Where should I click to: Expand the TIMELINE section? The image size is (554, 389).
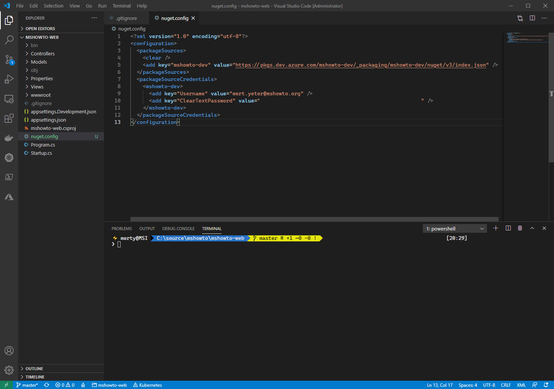(61, 377)
